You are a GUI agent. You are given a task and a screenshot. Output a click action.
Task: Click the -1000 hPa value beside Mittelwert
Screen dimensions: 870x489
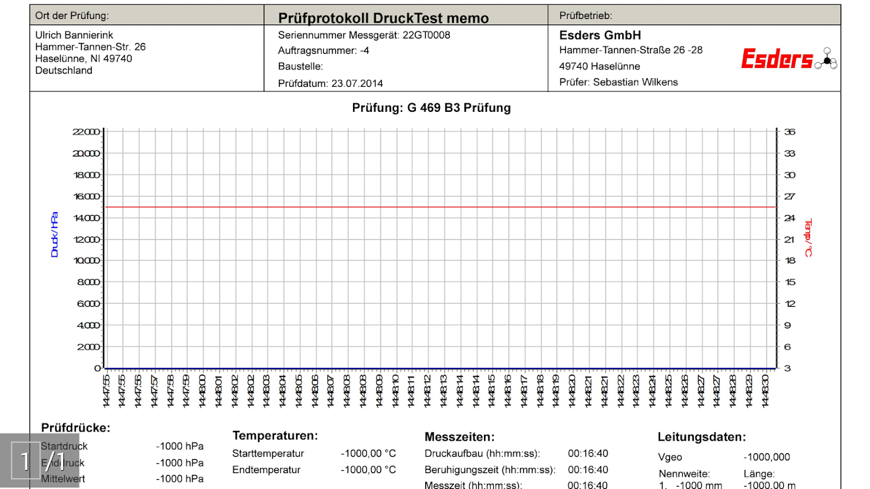coord(180,479)
